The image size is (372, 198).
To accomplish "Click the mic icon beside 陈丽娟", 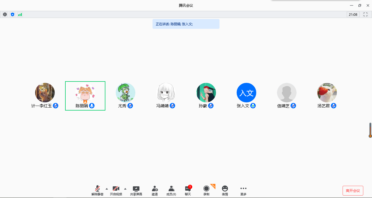I will [x=92, y=106].
